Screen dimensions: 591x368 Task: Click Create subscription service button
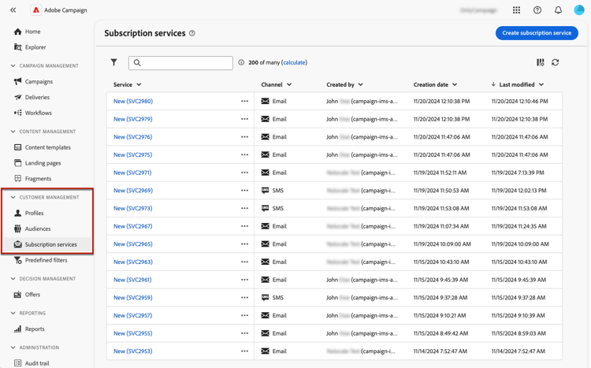coord(537,33)
